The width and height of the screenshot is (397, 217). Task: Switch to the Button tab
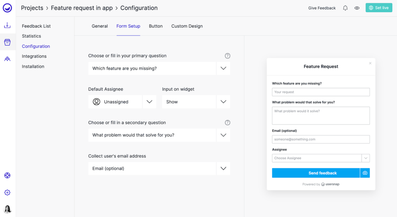click(x=156, y=26)
